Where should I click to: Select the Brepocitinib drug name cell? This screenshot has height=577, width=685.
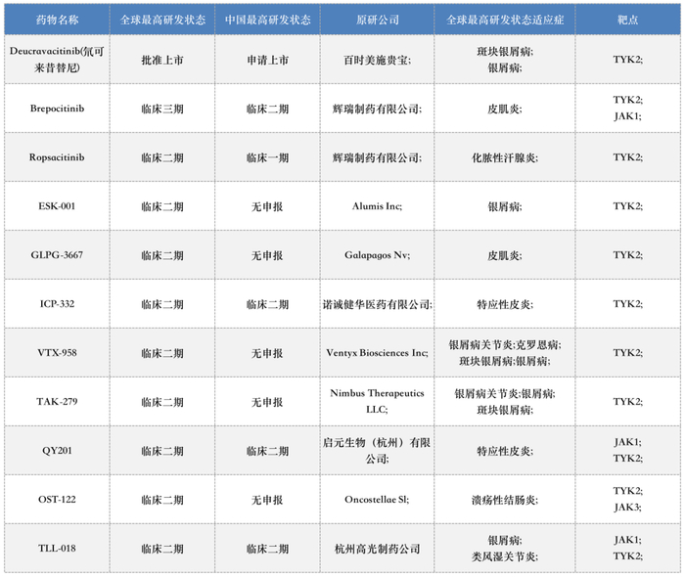[57, 109]
